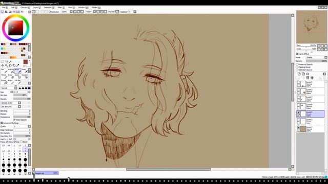Choose the AirBrush tool
328x184 pixels.
(11, 71)
